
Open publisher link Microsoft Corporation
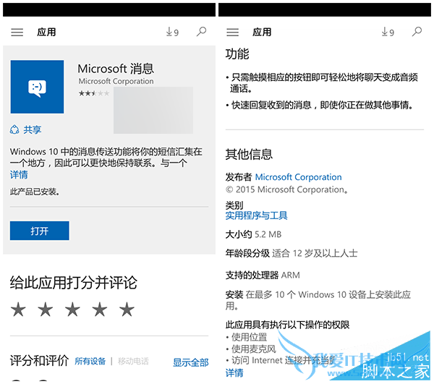[x=298, y=177]
